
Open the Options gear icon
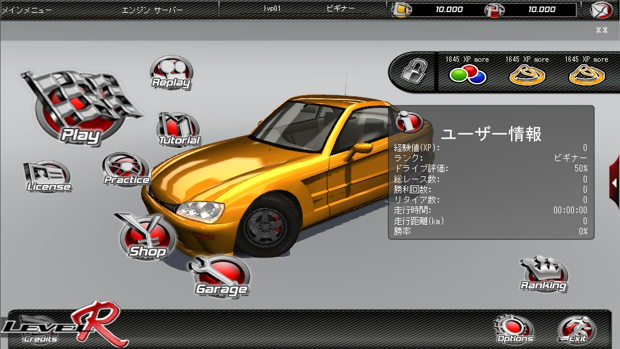click(515, 329)
